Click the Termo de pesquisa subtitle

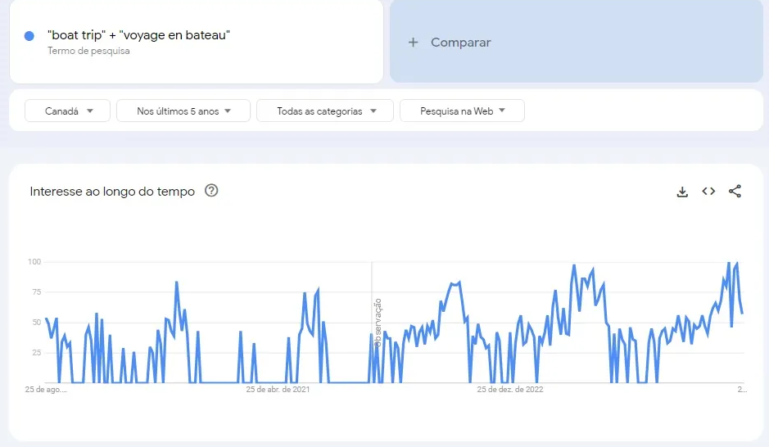[88, 51]
